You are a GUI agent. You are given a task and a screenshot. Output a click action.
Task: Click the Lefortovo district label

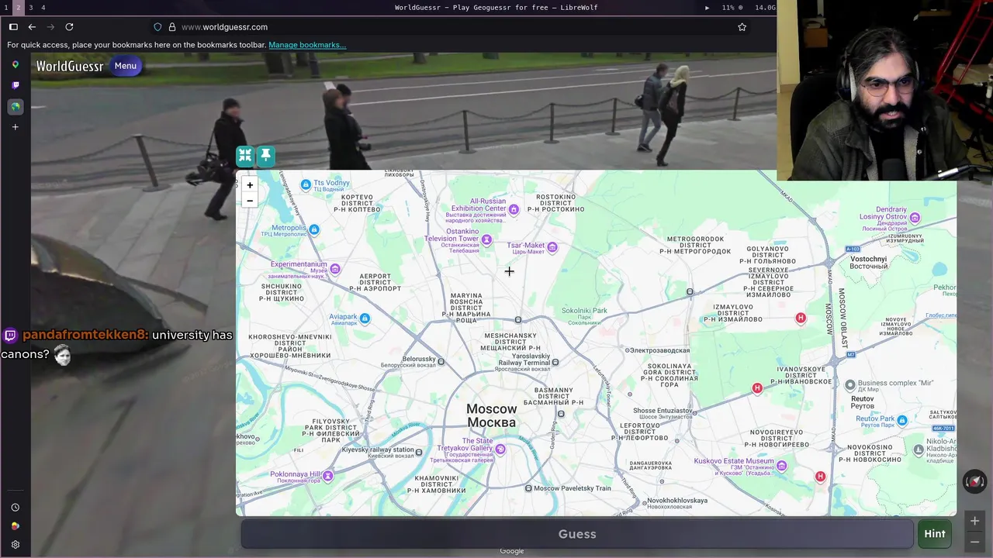coord(639,432)
